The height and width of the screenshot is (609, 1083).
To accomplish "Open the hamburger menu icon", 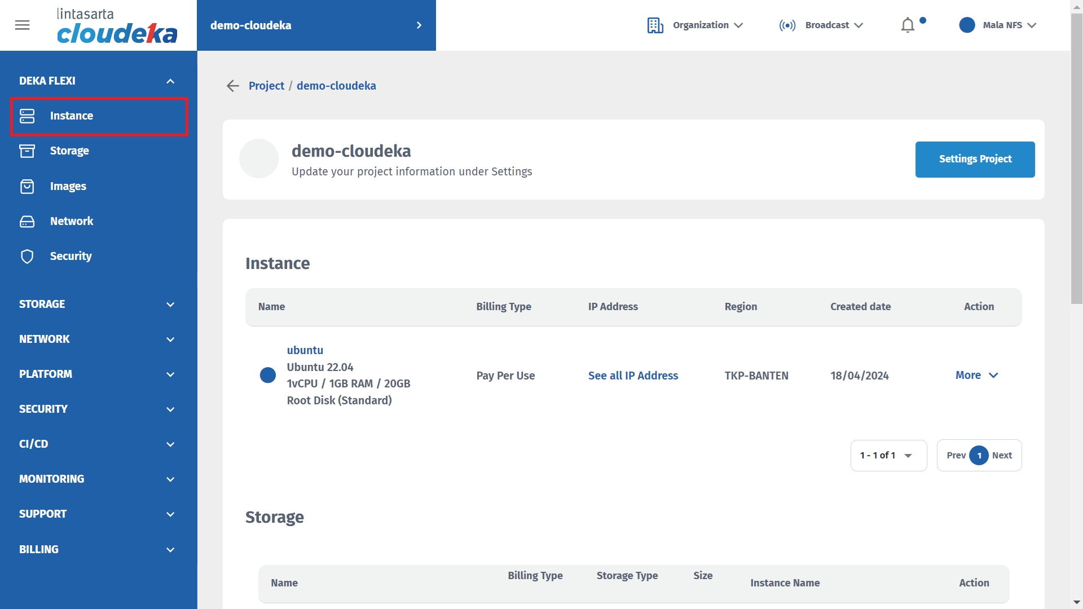I will coord(22,25).
